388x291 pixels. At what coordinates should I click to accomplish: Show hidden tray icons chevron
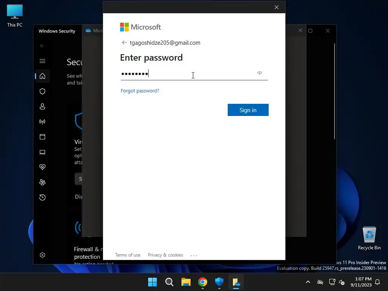tap(308, 282)
